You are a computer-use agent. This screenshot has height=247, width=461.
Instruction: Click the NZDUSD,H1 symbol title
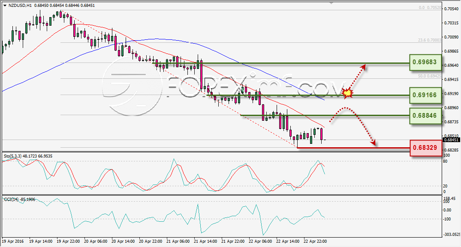[x=20, y=5]
